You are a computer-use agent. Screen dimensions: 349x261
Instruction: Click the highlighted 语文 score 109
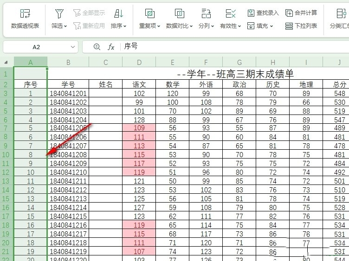point(139,128)
